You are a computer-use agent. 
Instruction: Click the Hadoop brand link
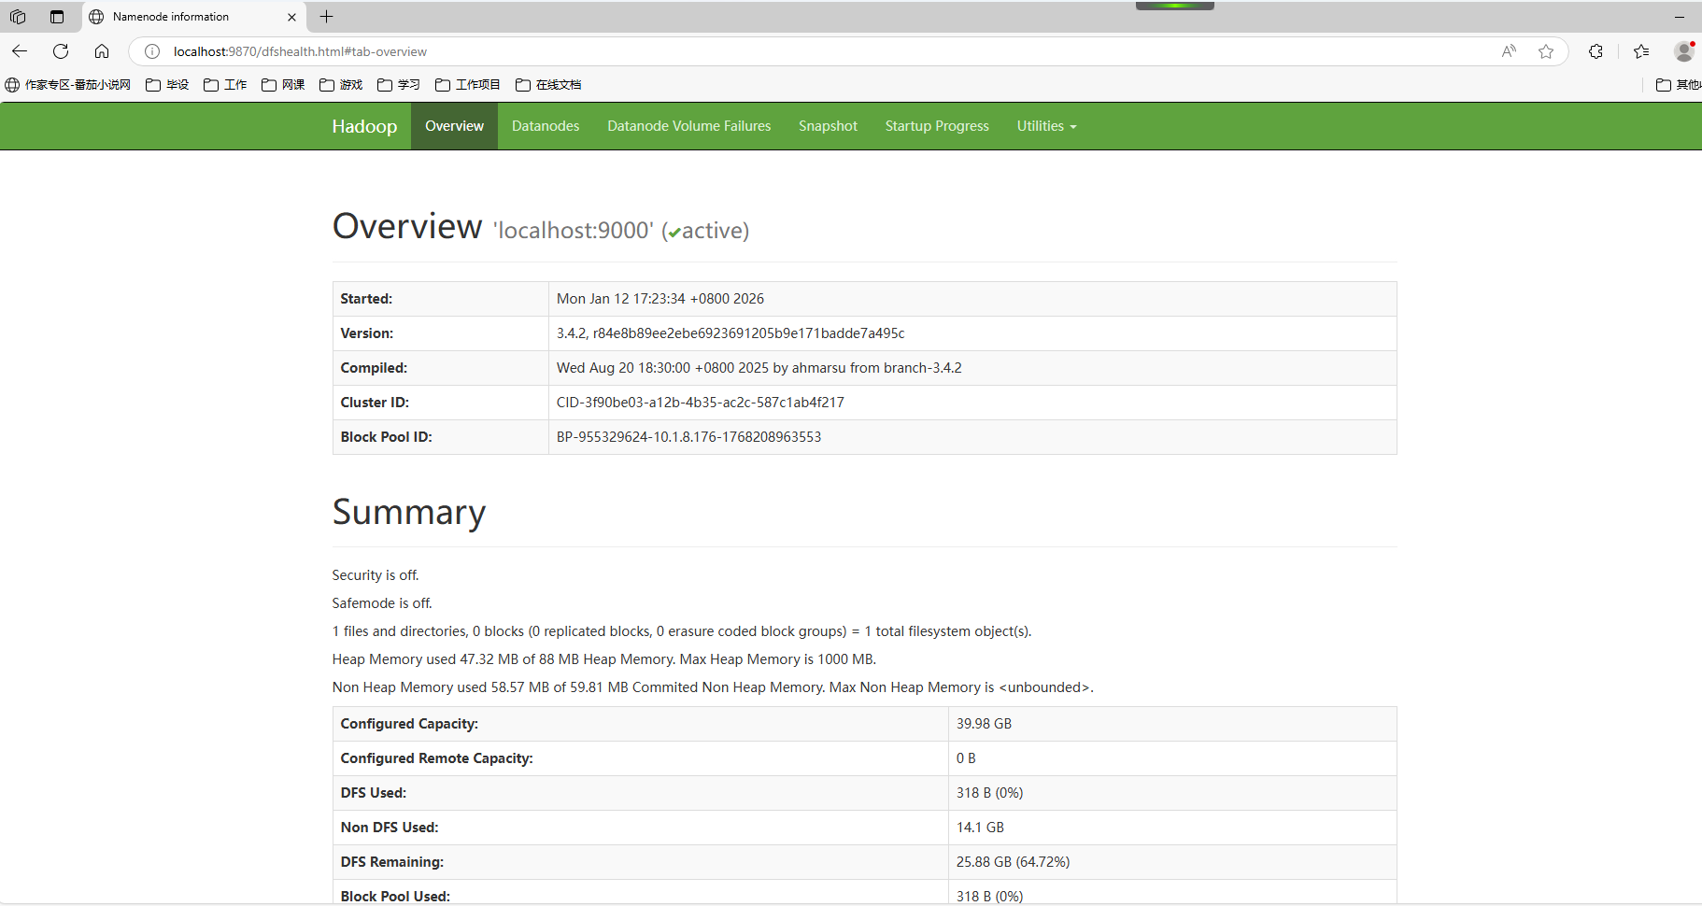364,125
